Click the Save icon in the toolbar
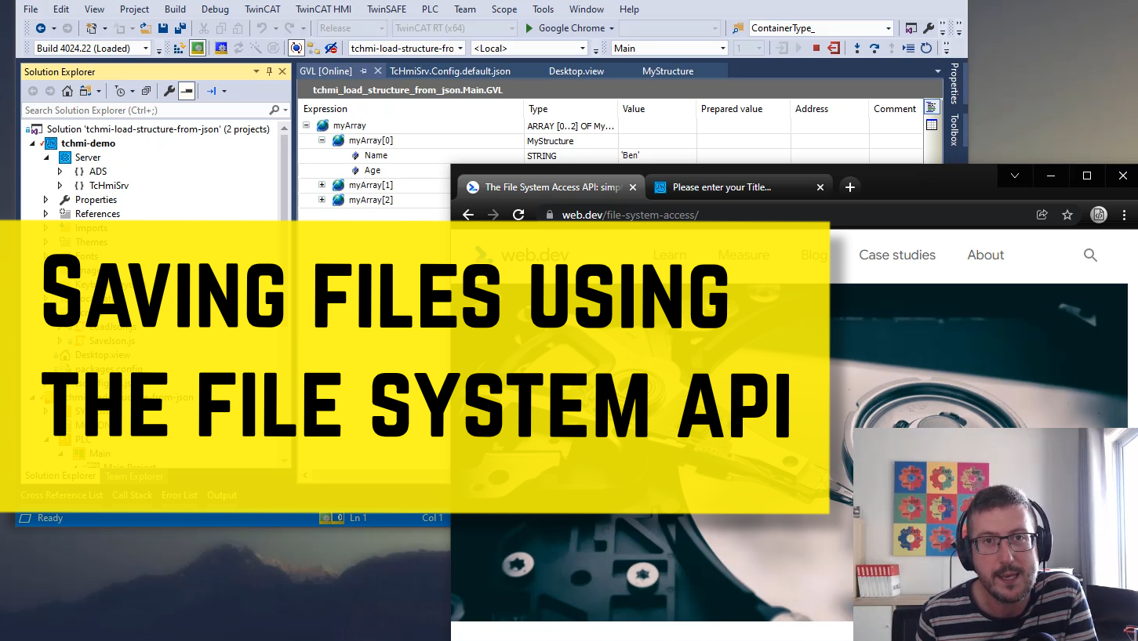Viewport: 1138px width, 641px height. [x=163, y=28]
